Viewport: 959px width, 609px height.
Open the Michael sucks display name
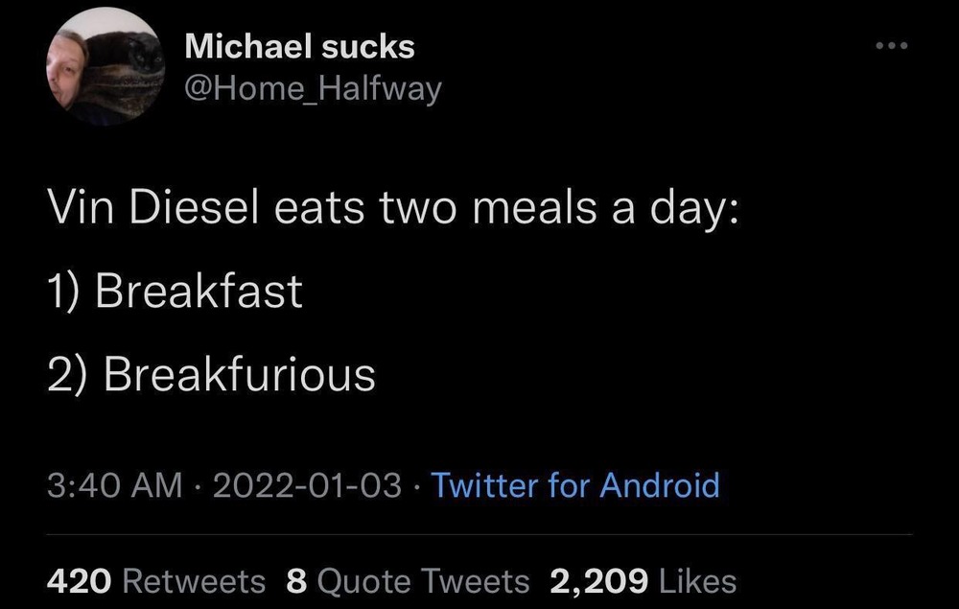pos(299,46)
